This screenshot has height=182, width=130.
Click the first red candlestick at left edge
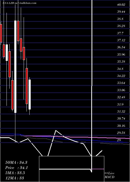1,33
